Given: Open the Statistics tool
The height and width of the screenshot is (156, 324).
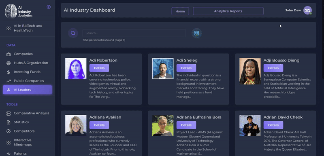Looking at the screenshot, I should pyautogui.click(x=28, y=122).
